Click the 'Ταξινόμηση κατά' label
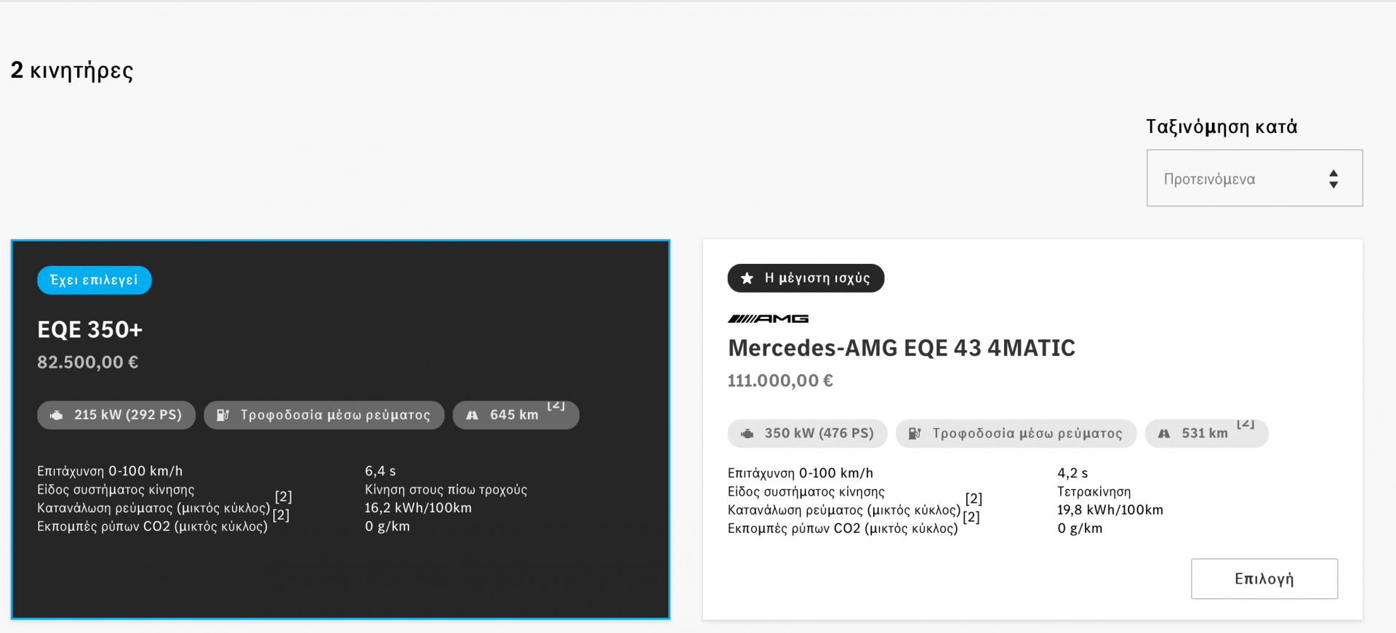This screenshot has width=1396, height=633. [1221, 126]
